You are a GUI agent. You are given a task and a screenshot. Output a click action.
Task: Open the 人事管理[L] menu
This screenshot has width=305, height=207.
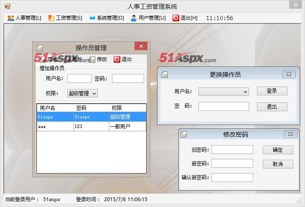click(x=24, y=18)
